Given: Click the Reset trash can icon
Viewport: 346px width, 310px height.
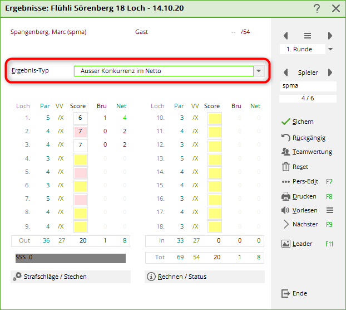Looking at the screenshot, I should point(285,167).
